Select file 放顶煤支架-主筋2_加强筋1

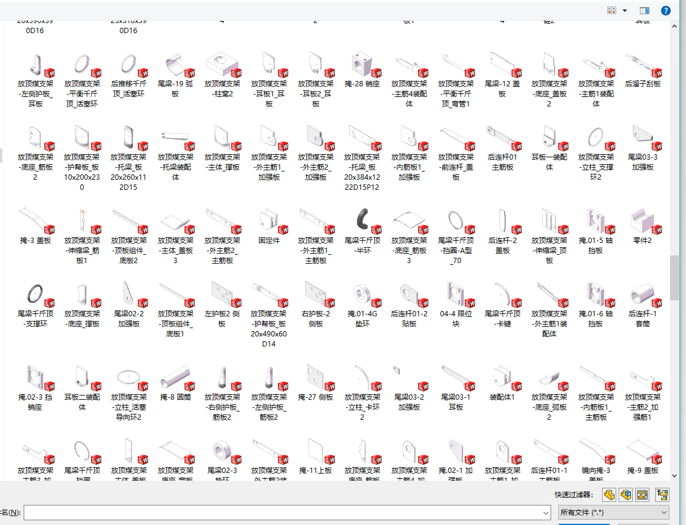642,393
